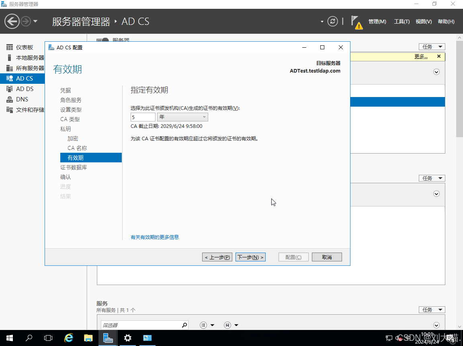Screen dimensions: 463x346
Task: Click the search magnifier in 服务 filter
Action: 184,325
